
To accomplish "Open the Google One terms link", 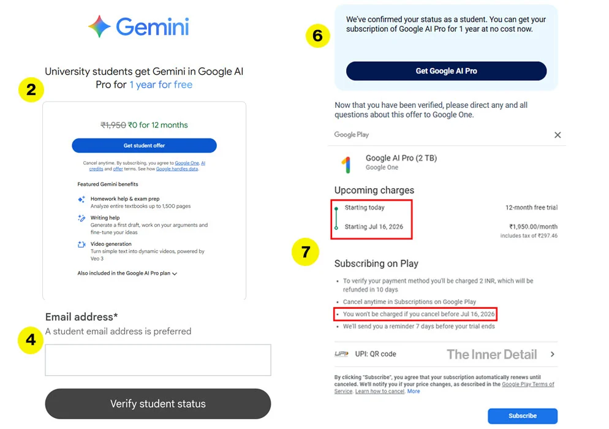I will 187,163.
